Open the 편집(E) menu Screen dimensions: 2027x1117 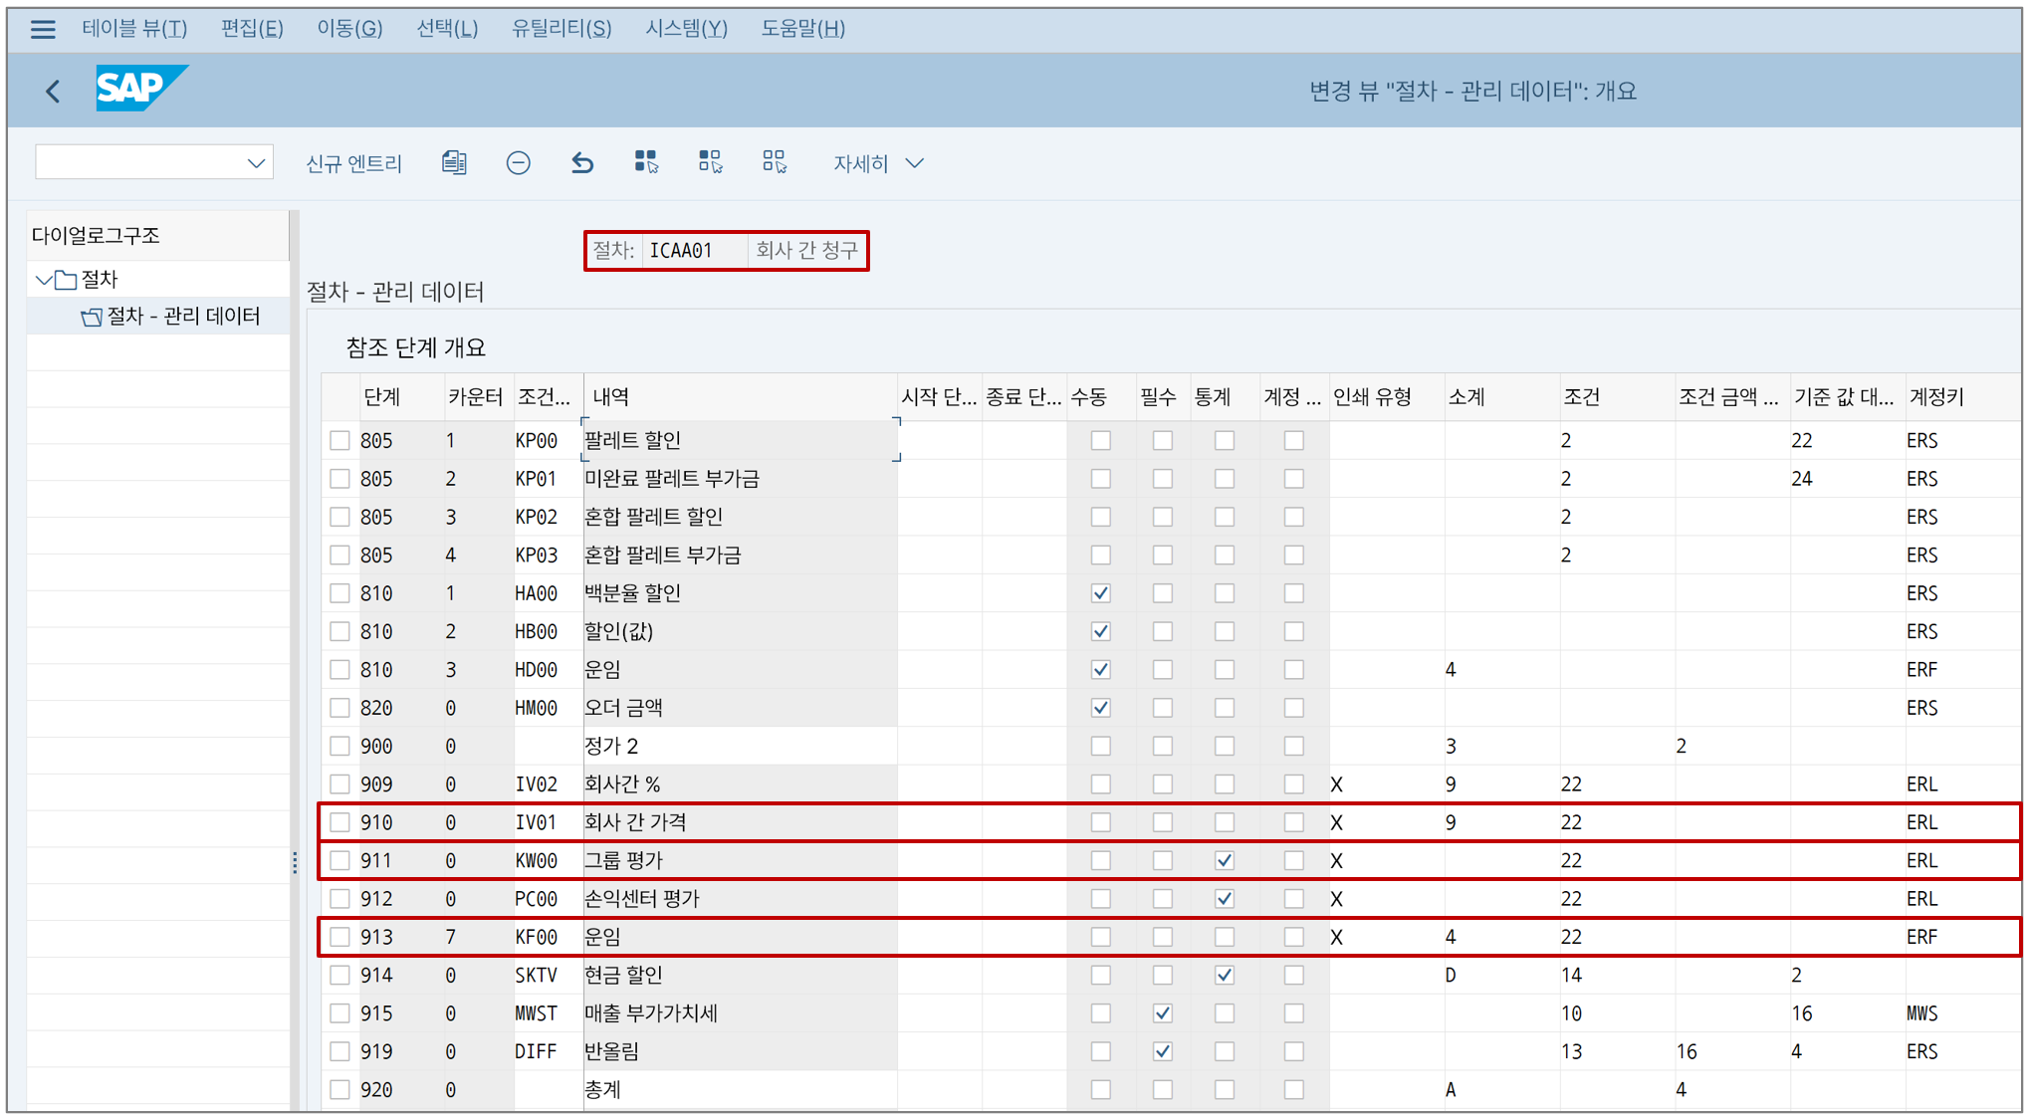point(252,29)
